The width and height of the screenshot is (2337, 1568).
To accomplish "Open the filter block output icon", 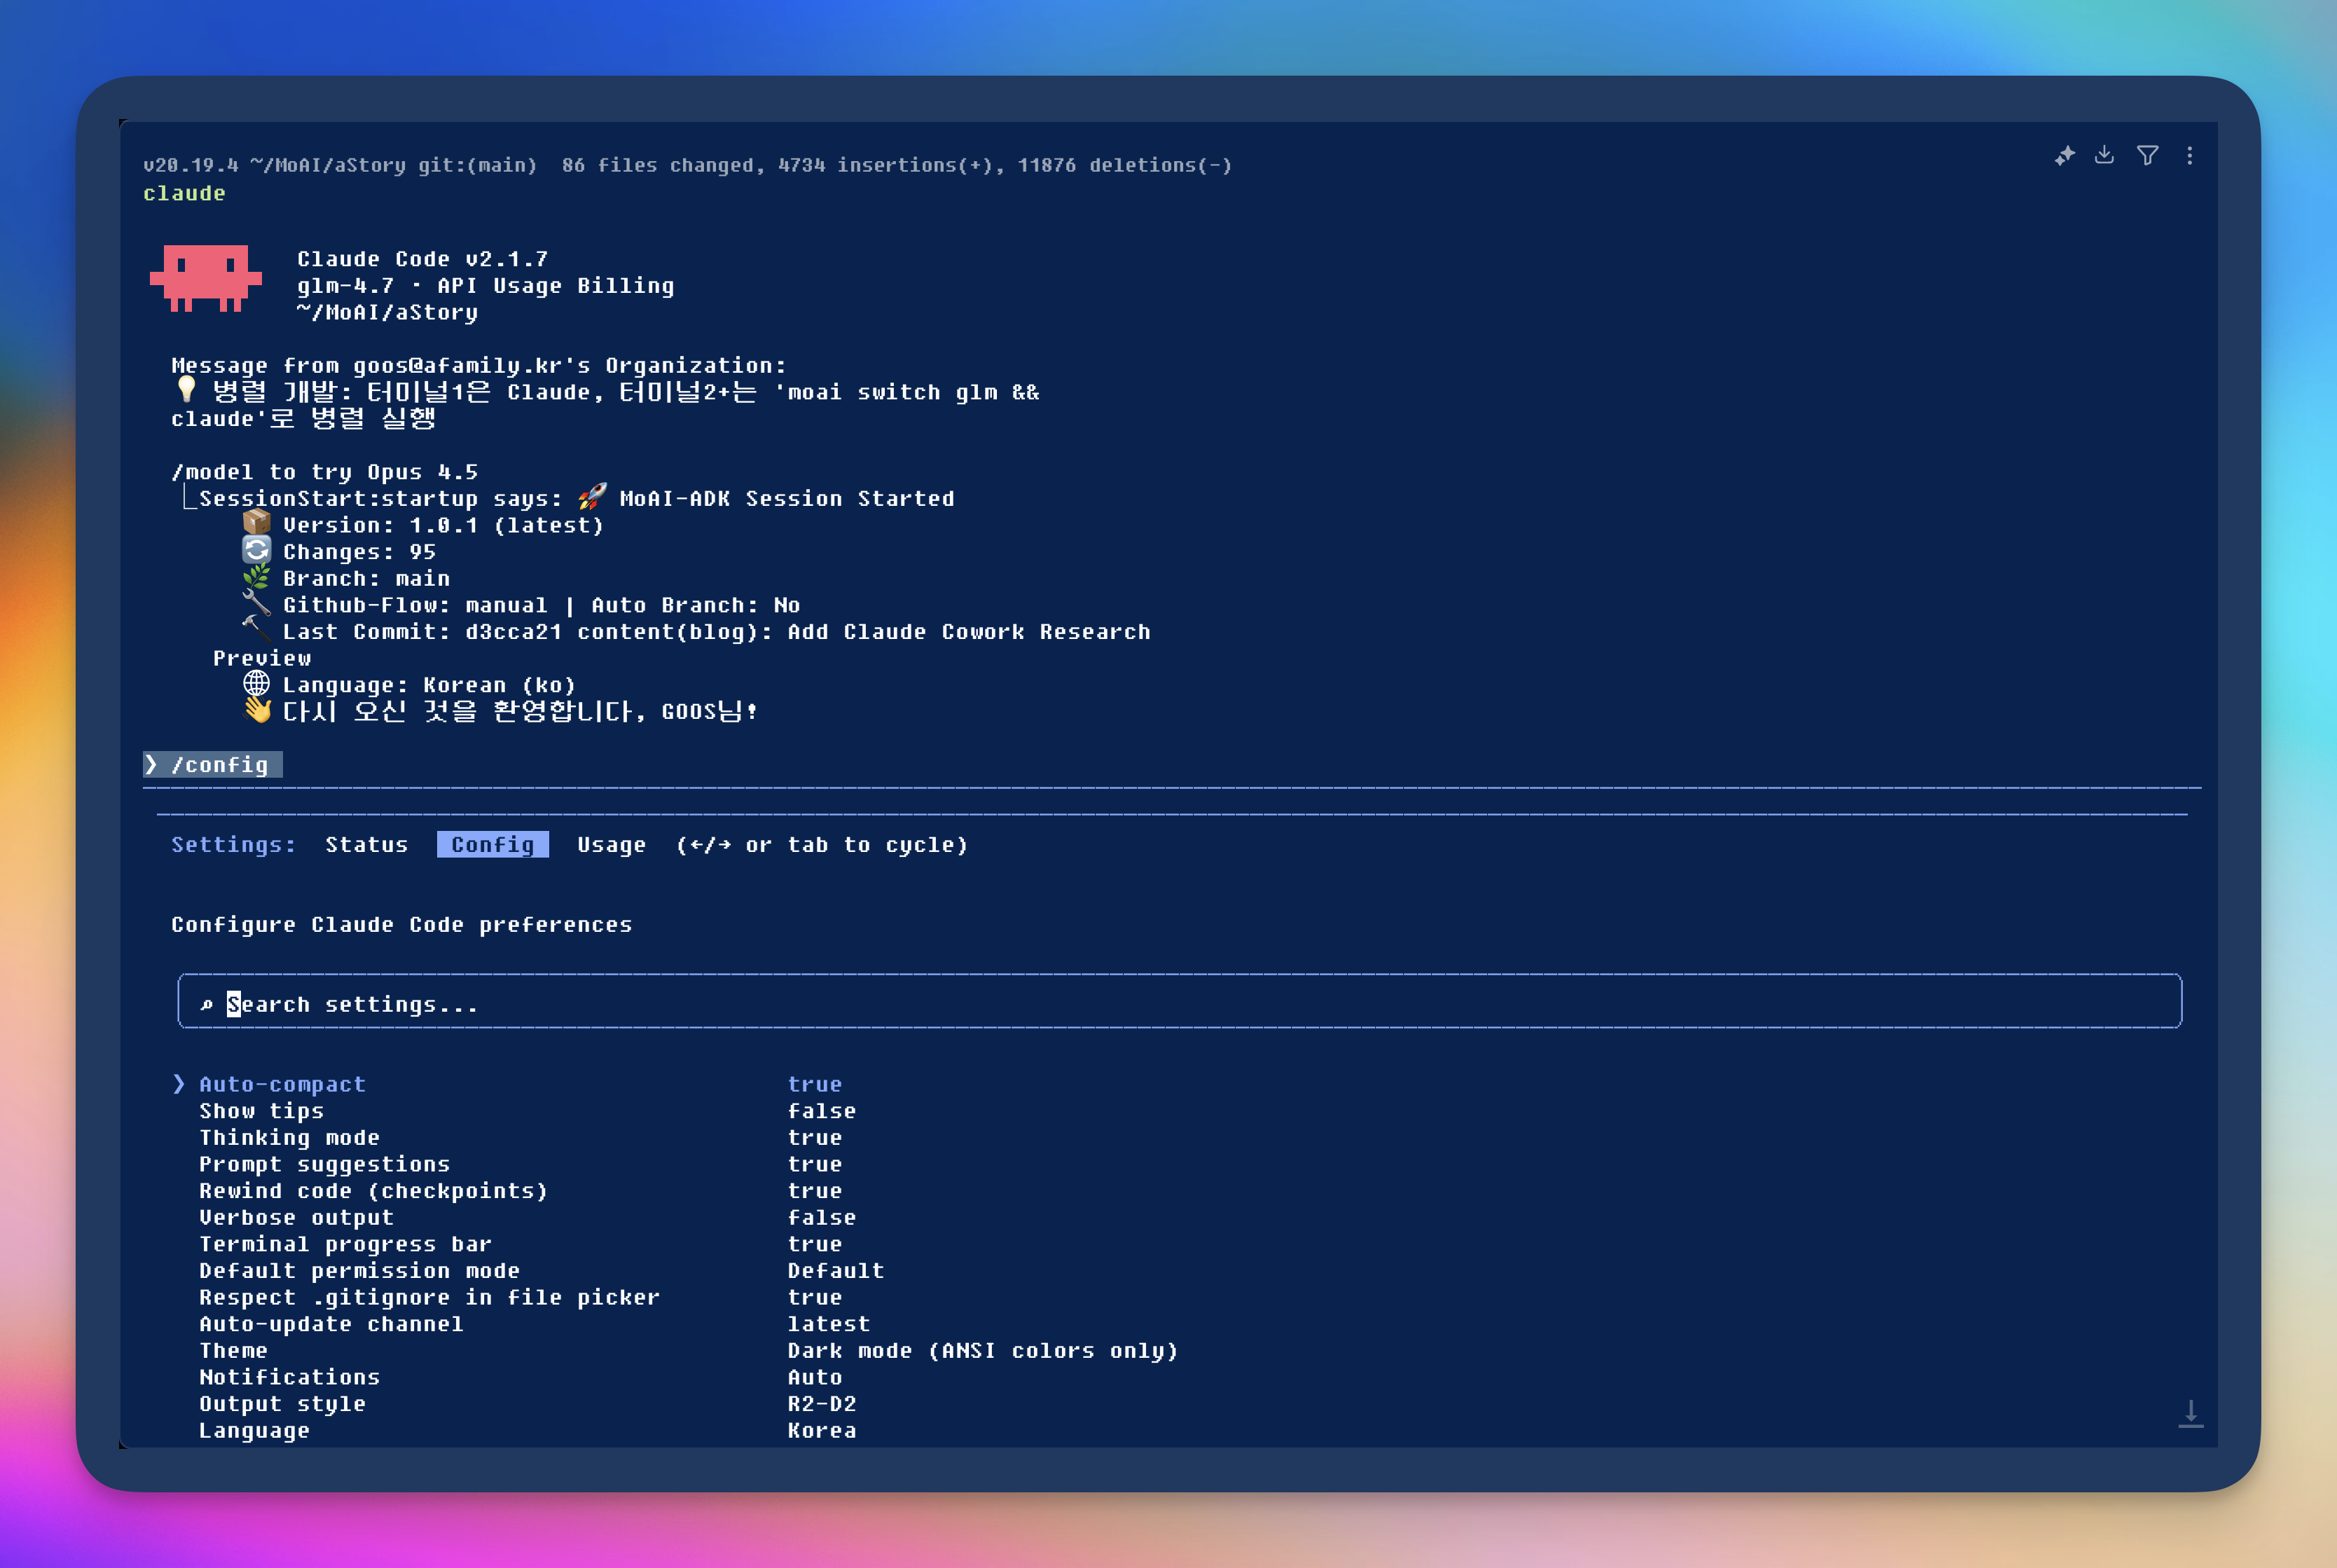I will [2147, 155].
